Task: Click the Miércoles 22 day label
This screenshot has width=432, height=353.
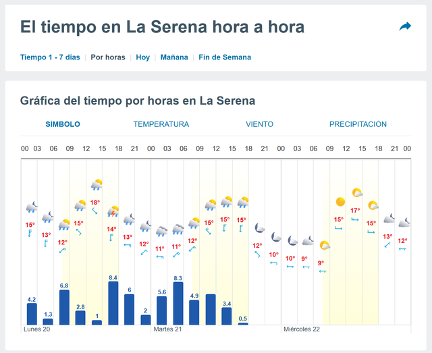Action: 302,329
